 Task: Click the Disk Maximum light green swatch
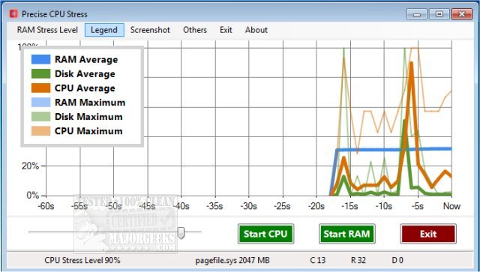40,117
